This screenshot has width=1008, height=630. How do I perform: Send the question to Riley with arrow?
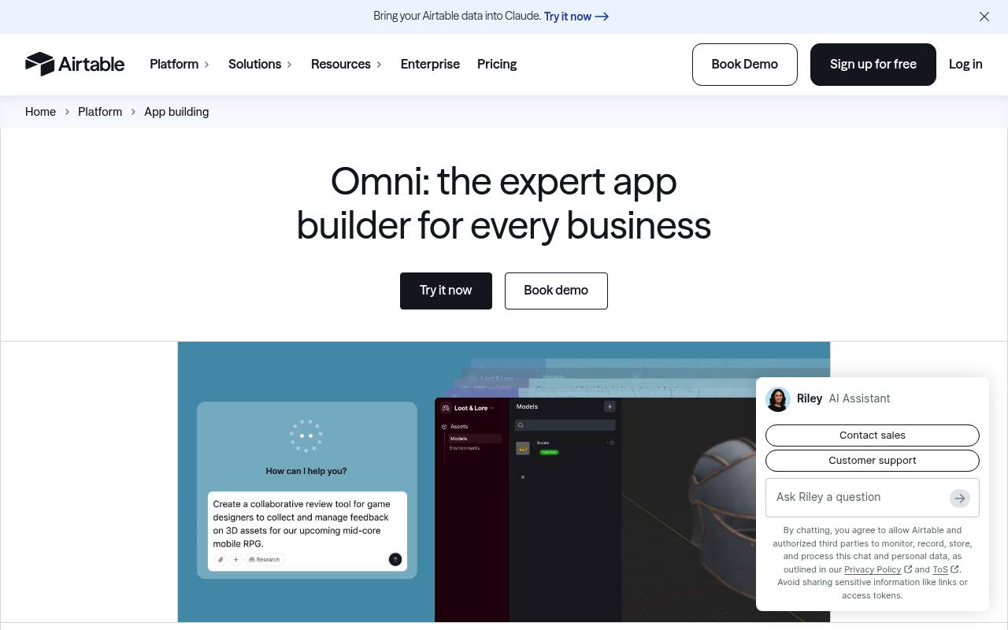[x=959, y=498]
